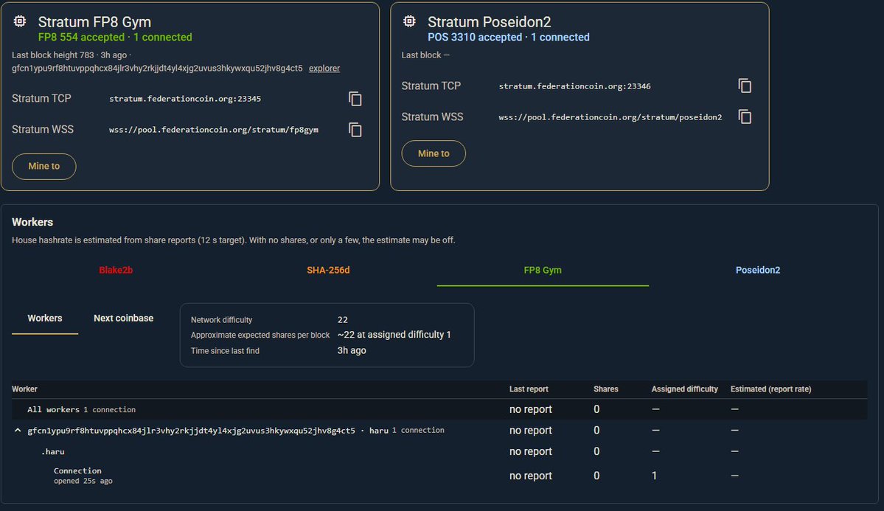This screenshot has height=511, width=884.
Task: Switch to the Poseidon2 tab
Action: coord(758,270)
